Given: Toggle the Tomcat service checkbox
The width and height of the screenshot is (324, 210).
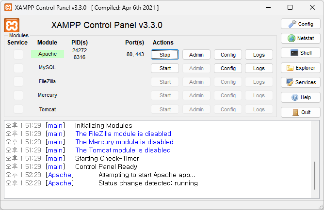Looking at the screenshot, I should pyautogui.click(x=18, y=109).
